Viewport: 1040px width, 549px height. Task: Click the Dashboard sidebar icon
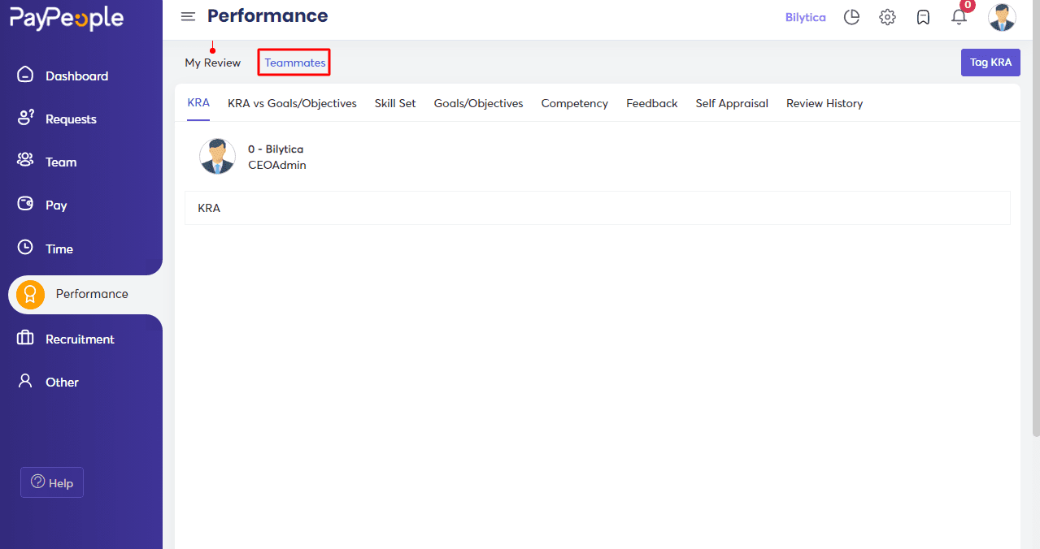point(25,75)
